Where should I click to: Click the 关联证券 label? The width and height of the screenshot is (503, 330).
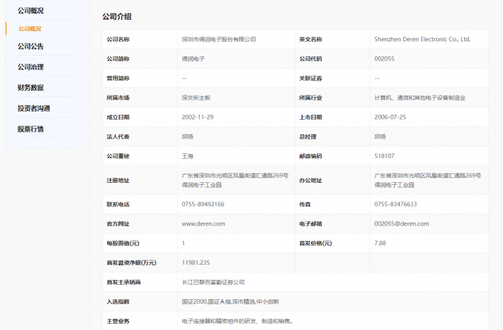point(311,78)
